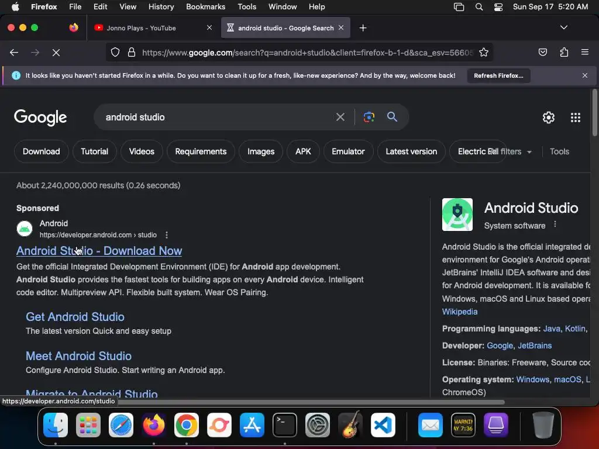Open tracking protection shield icon
599x449 pixels.
(115, 52)
